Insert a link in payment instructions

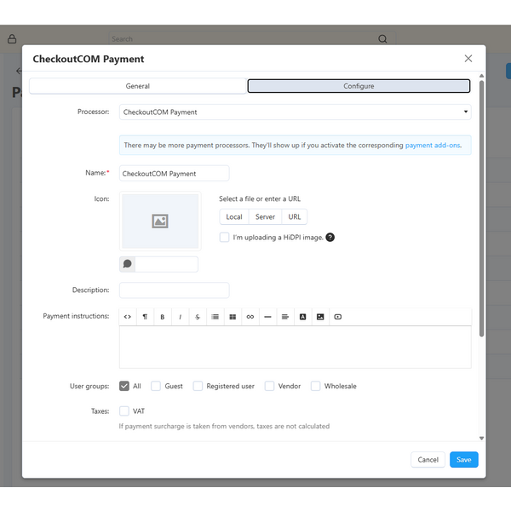[x=250, y=317]
